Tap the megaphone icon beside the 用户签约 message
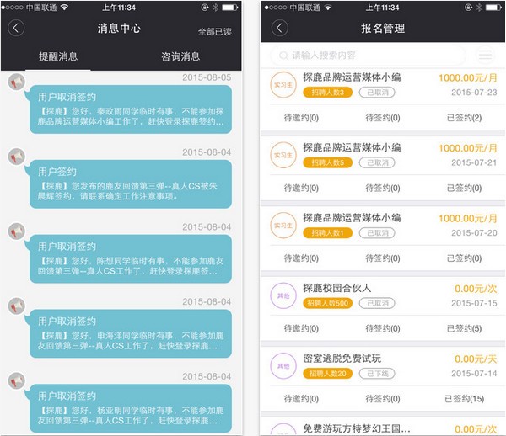506x436 pixels. point(15,157)
